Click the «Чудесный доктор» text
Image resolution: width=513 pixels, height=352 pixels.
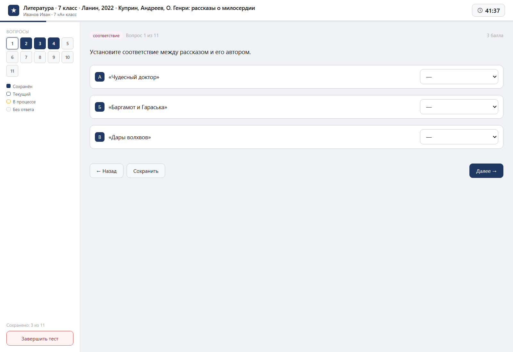click(134, 77)
